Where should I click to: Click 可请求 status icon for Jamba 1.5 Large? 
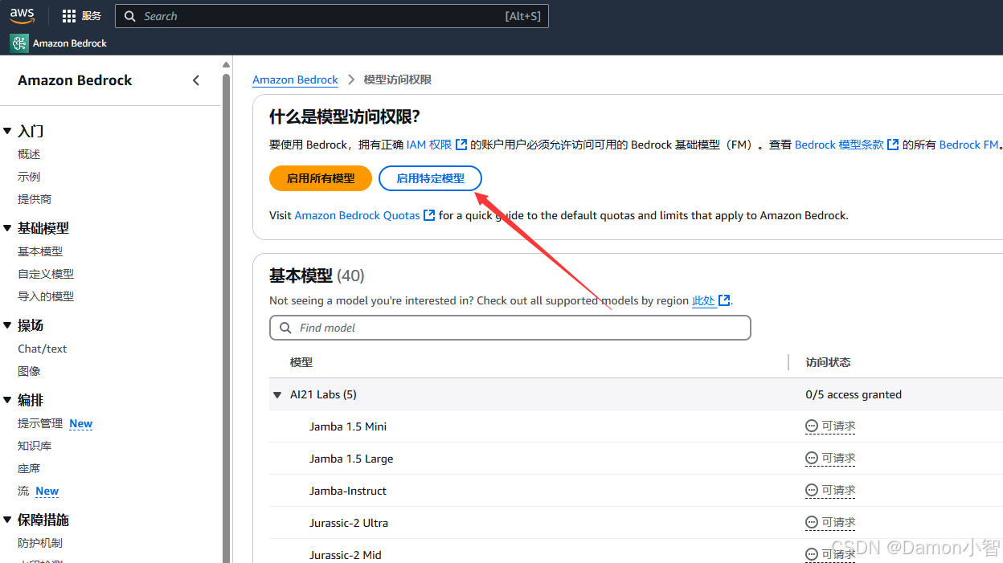812,459
